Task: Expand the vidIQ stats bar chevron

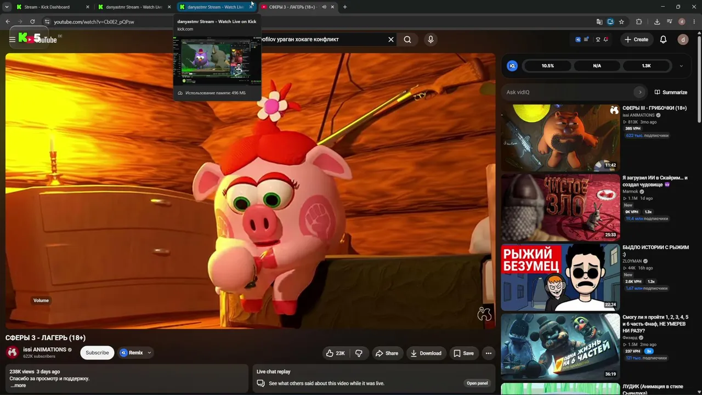Action: pyautogui.click(x=681, y=66)
